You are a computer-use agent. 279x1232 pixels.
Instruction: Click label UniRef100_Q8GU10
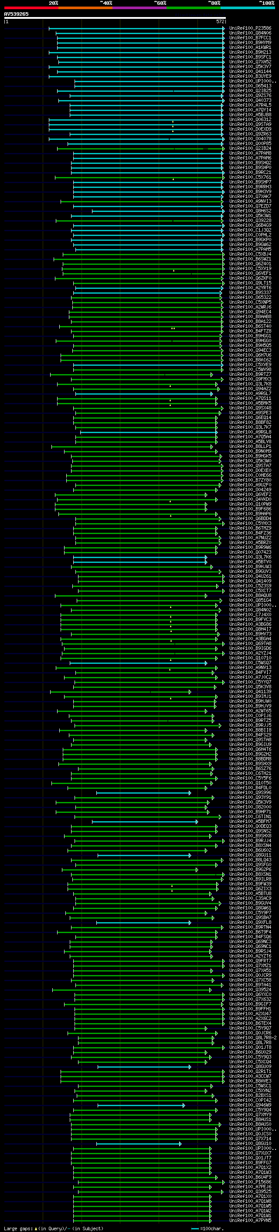click(250, 1144)
